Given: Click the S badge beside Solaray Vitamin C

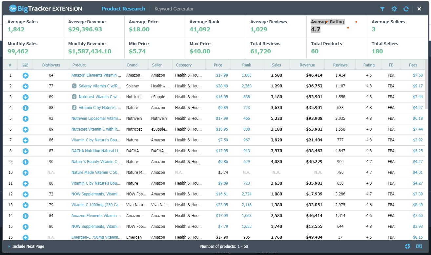Looking at the screenshot, I should click(74, 86).
